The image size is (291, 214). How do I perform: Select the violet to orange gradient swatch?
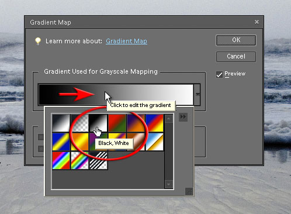[x=136, y=123]
